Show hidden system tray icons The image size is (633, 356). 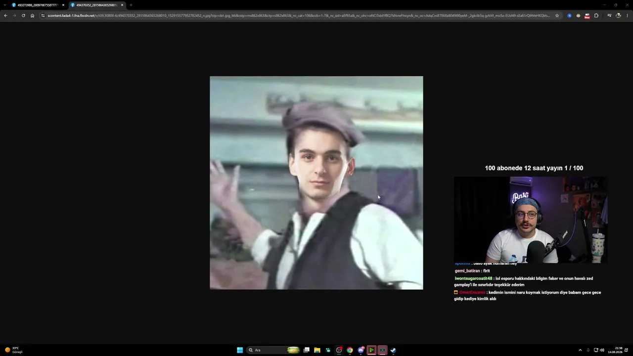580,350
